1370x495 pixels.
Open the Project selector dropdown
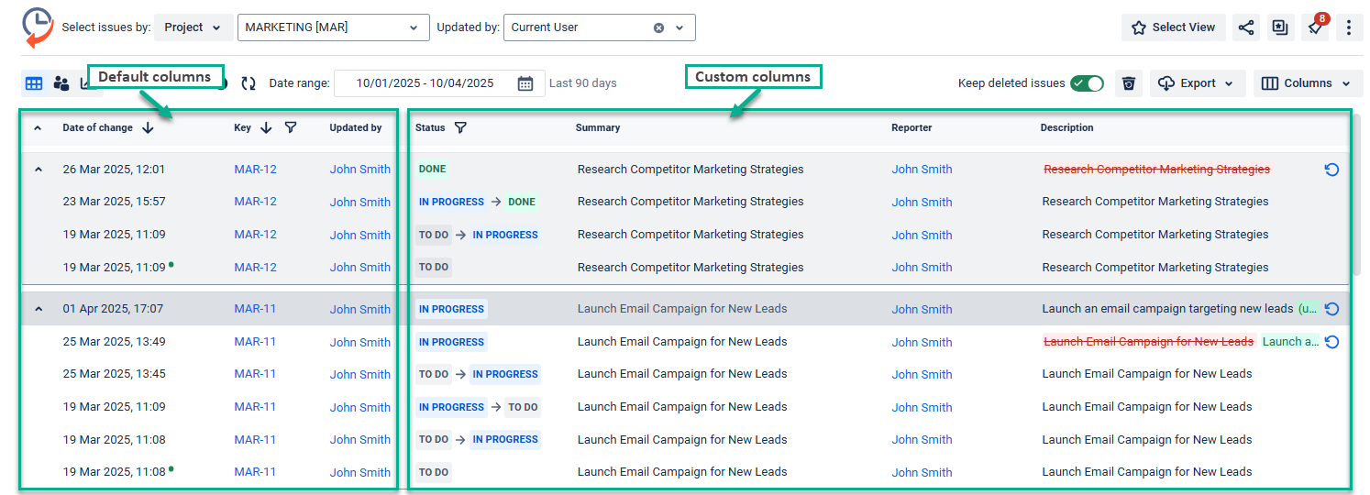tap(193, 27)
